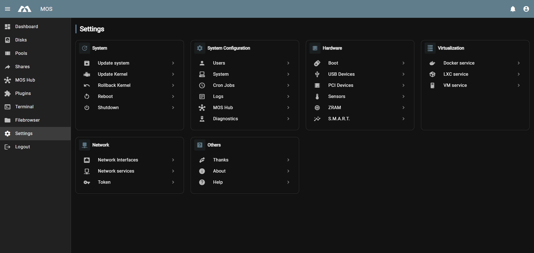The image size is (534, 253).
Task: Click Logout at bottom of sidebar
Action: pyautogui.click(x=22, y=147)
